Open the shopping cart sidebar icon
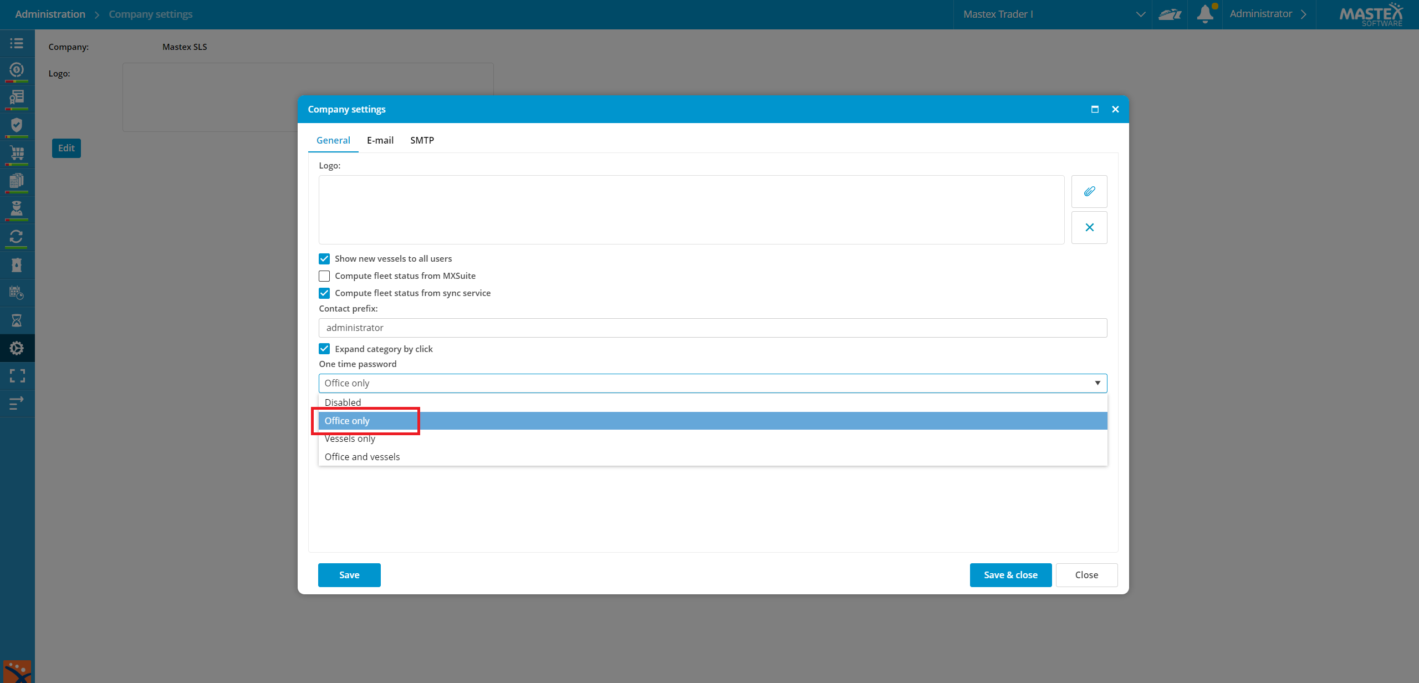The width and height of the screenshot is (1419, 683). [17, 154]
